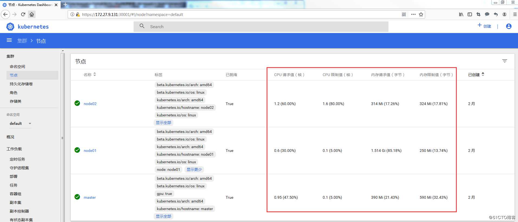Click the browser back arrow
518x222 pixels.
(5, 14)
